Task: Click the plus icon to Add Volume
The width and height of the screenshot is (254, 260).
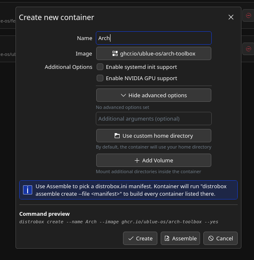Action: (x=137, y=160)
